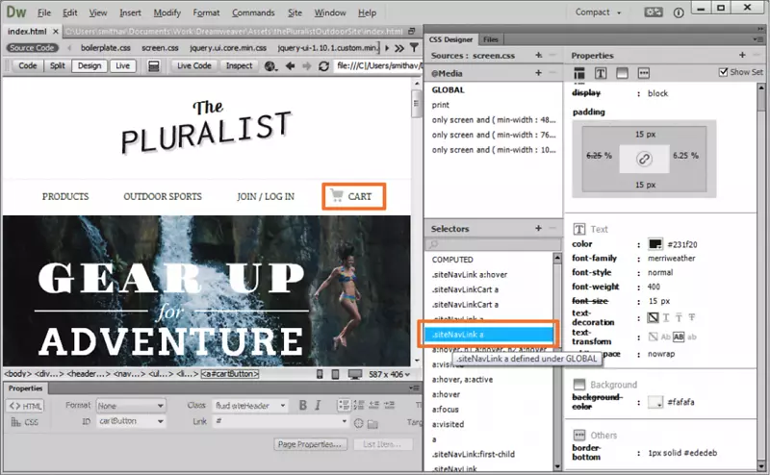Show more related files with double-chevron
The width and height of the screenshot is (770, 475).
point(399,48)
